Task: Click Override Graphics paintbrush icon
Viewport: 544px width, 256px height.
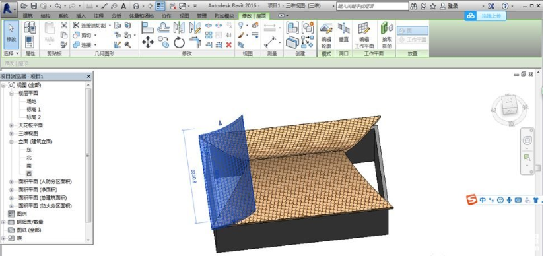Action: 241,35
